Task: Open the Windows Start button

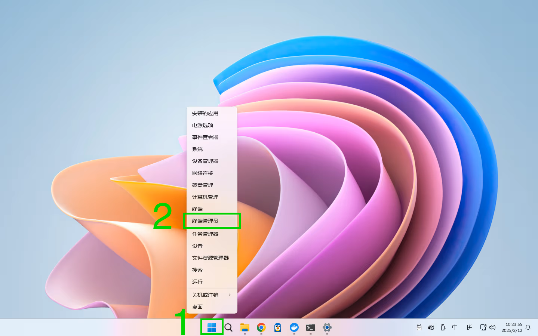Action: (x=212, y=327)
